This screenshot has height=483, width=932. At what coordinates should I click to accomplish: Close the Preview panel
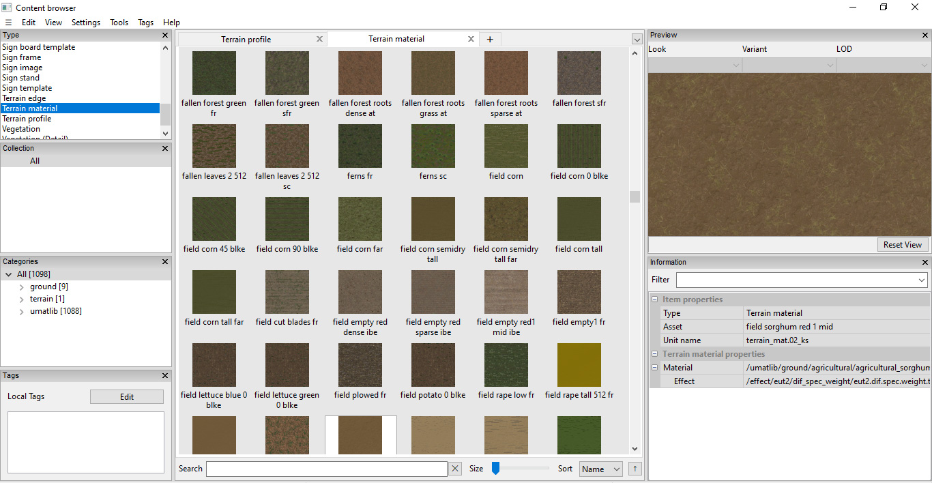click(x=925, y=35)
